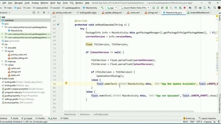Open the Android project view dropdown
Viewport: 221px width, 124px height.
tap(5, 12)
